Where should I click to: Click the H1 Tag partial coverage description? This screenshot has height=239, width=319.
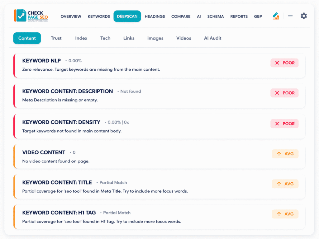(102, 222)
